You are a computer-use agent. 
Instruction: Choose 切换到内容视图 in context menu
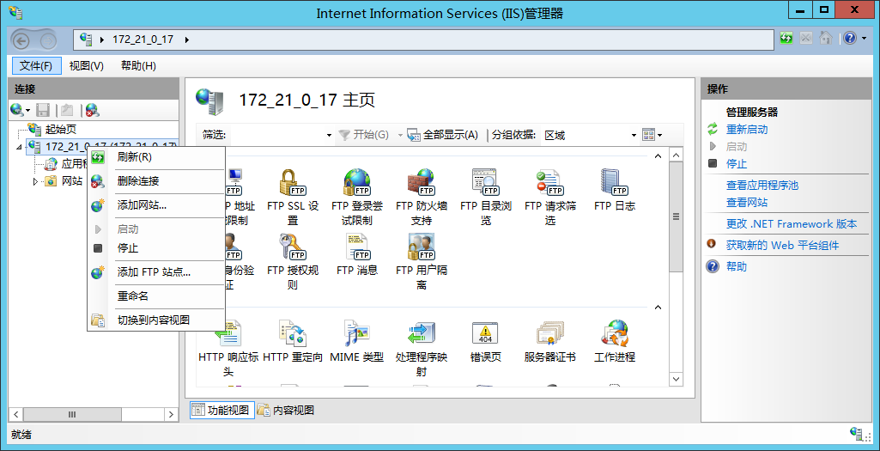pyautogui.click(x=156, y=320)
